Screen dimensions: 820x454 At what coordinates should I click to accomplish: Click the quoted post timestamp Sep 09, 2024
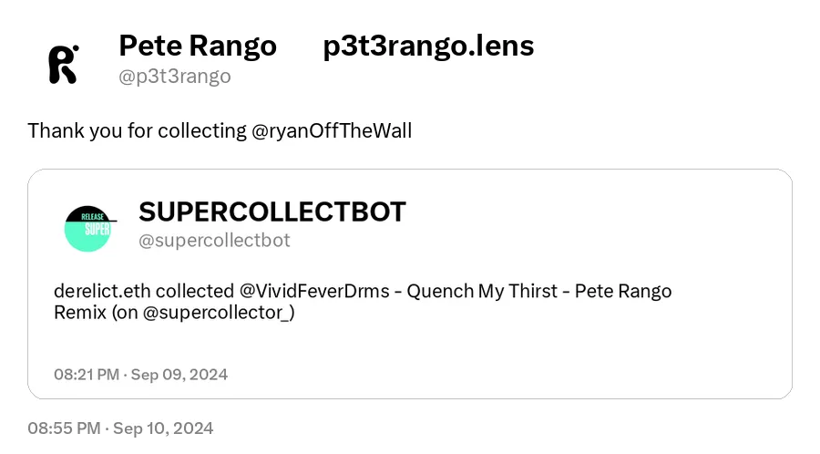tap(179, 375)
